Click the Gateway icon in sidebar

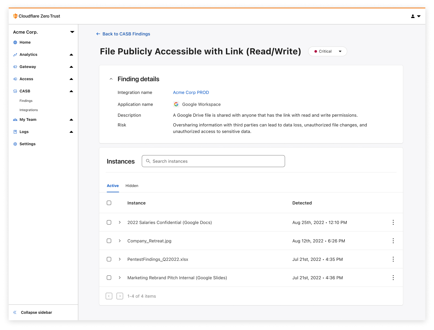(15, 67)
